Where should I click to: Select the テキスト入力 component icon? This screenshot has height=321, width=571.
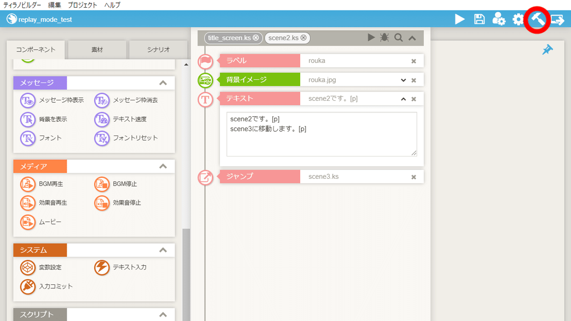click(x=102, y=268)
